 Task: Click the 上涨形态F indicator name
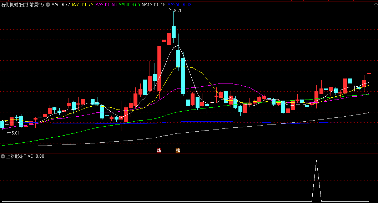pos(16,156)
